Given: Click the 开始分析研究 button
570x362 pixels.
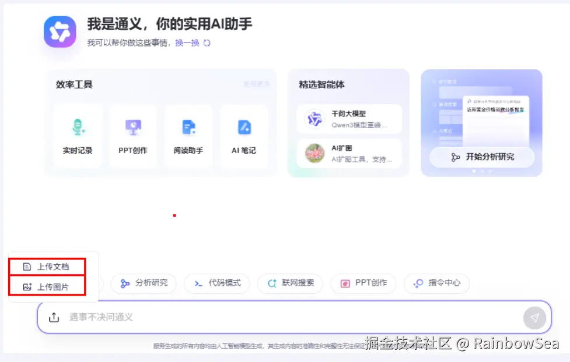Looking at the screenshot, I should [x=482, y=157].
